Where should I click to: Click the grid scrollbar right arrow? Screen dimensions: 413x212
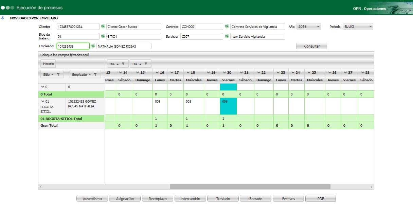[372, 187]
